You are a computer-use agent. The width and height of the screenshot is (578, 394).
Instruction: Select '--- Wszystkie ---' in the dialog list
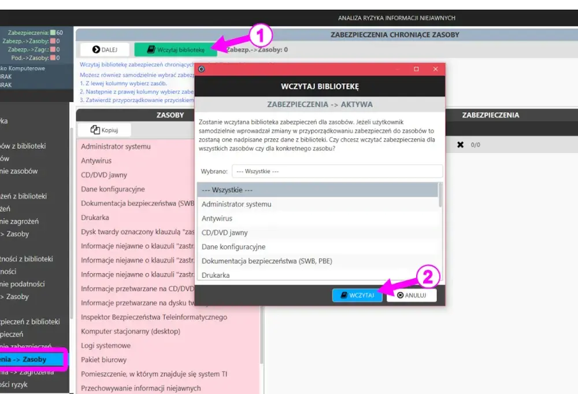pyautogui.click(x=317, y=190)
